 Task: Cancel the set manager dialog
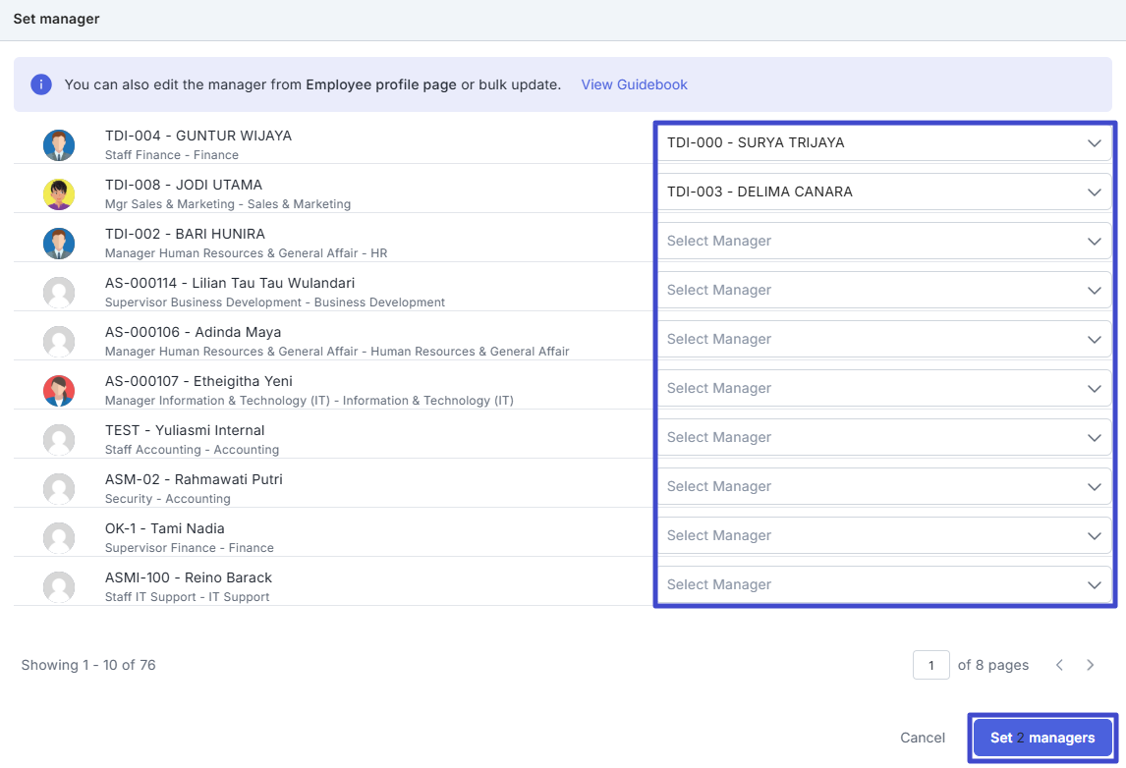point(923,738)
